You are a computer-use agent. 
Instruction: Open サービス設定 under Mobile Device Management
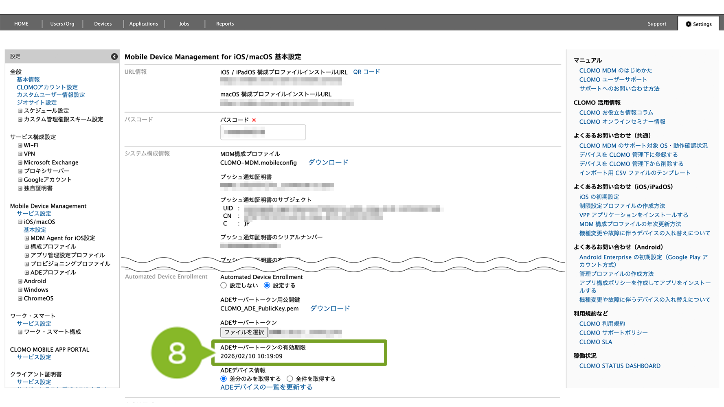(34, 213)
